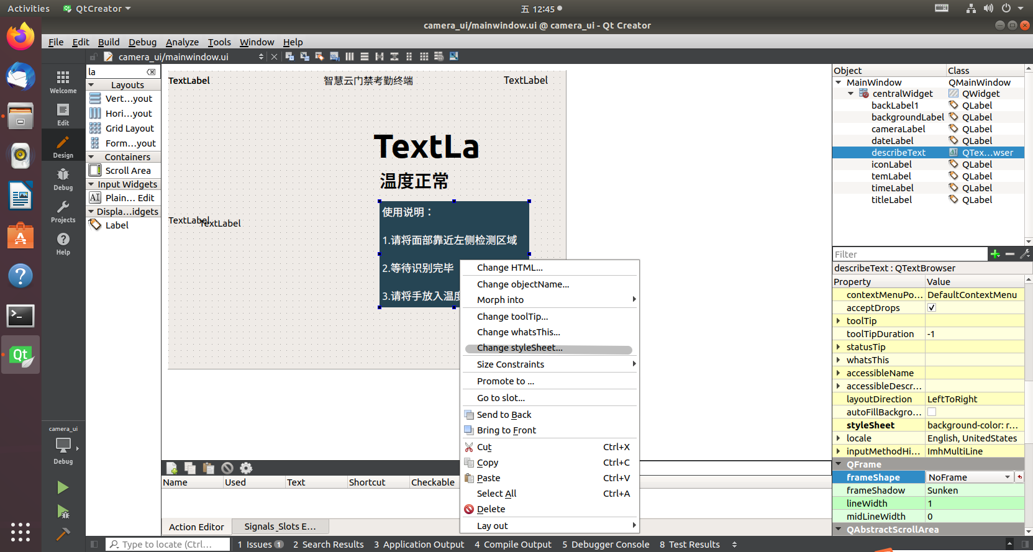Viewport: 1033px width, 552px height.
Task: Click the green Run button
Action: (63, 487)
